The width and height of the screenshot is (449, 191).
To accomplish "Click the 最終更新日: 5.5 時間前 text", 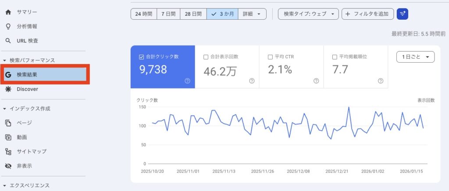I will point(418,34).
